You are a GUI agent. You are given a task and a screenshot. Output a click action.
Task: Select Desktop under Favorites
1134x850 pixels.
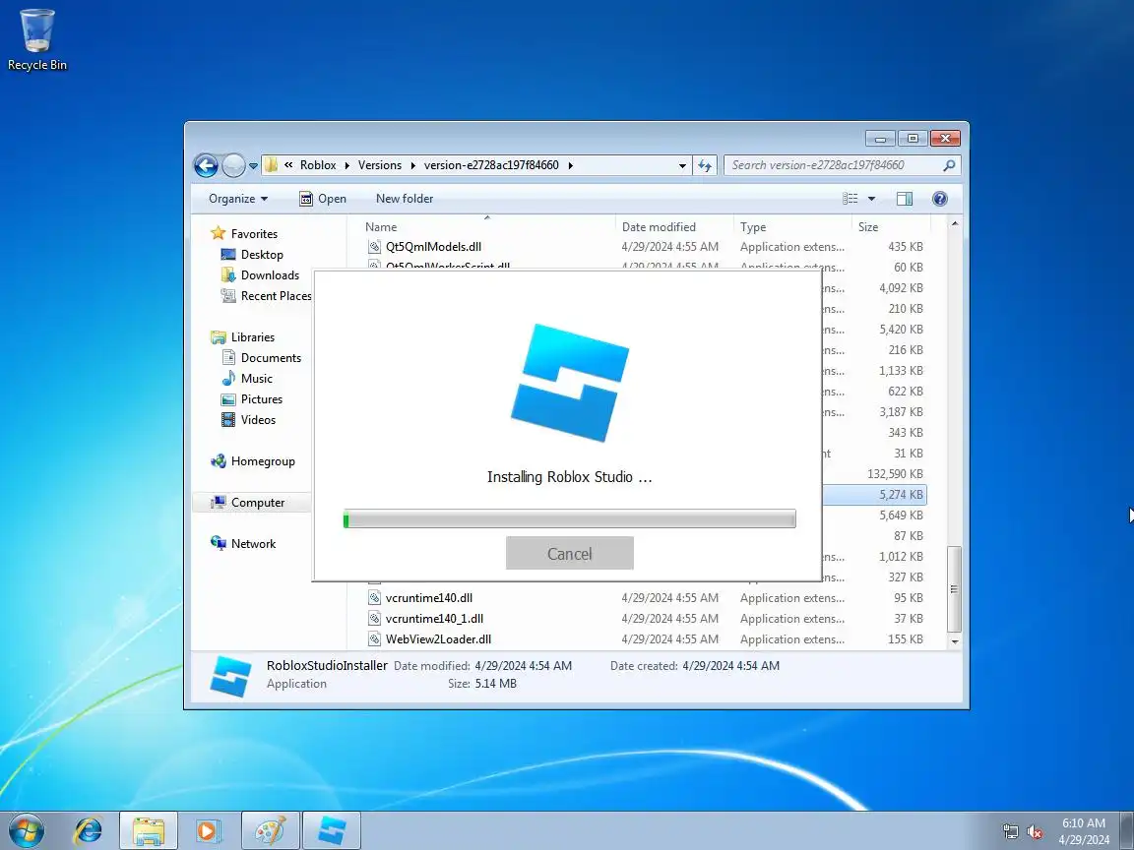pos(252,255)
